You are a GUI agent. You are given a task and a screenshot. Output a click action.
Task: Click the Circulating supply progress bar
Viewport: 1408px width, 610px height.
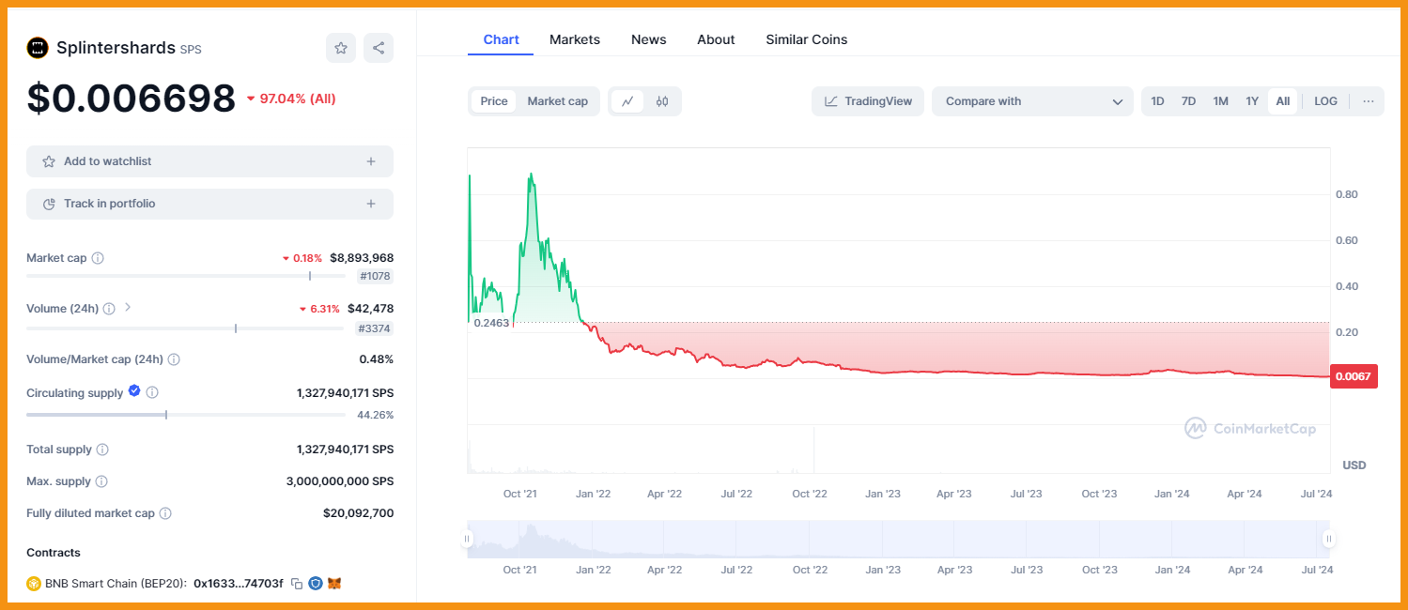[186, 415]
